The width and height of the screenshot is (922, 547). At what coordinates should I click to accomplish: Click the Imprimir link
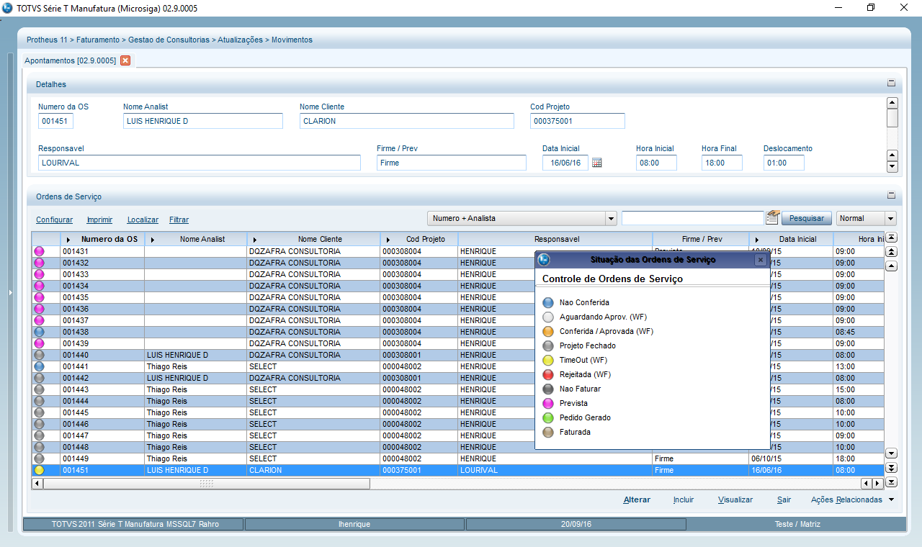pos(99,220)
